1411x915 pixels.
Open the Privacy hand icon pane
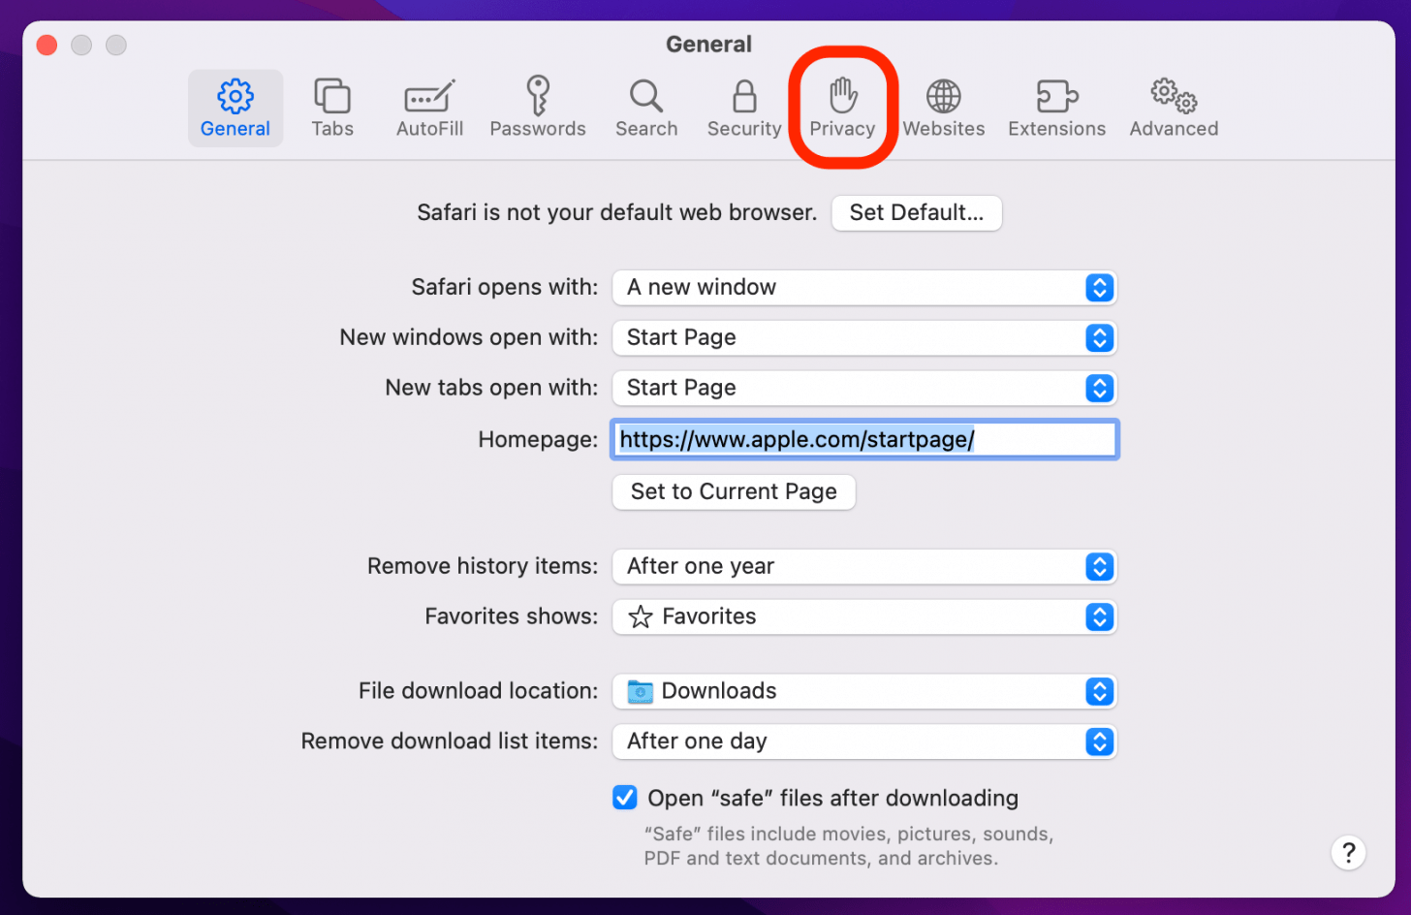(x=842, y=108)
